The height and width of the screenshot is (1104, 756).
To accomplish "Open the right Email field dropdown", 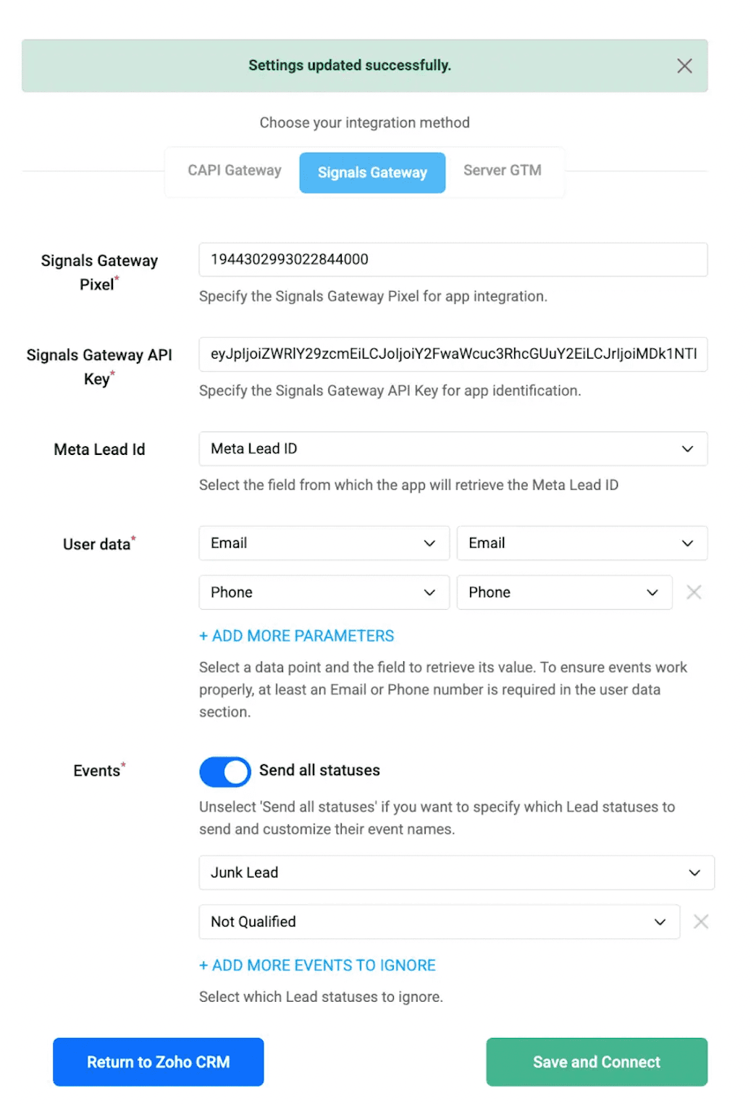I will pyautogui.click(x=581, y=543).
